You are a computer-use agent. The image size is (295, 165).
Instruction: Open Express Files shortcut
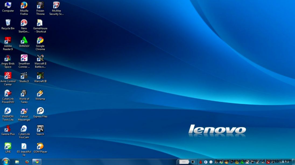[40, 113]
